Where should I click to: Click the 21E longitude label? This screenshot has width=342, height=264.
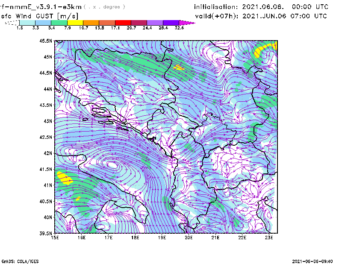[215, 238]
